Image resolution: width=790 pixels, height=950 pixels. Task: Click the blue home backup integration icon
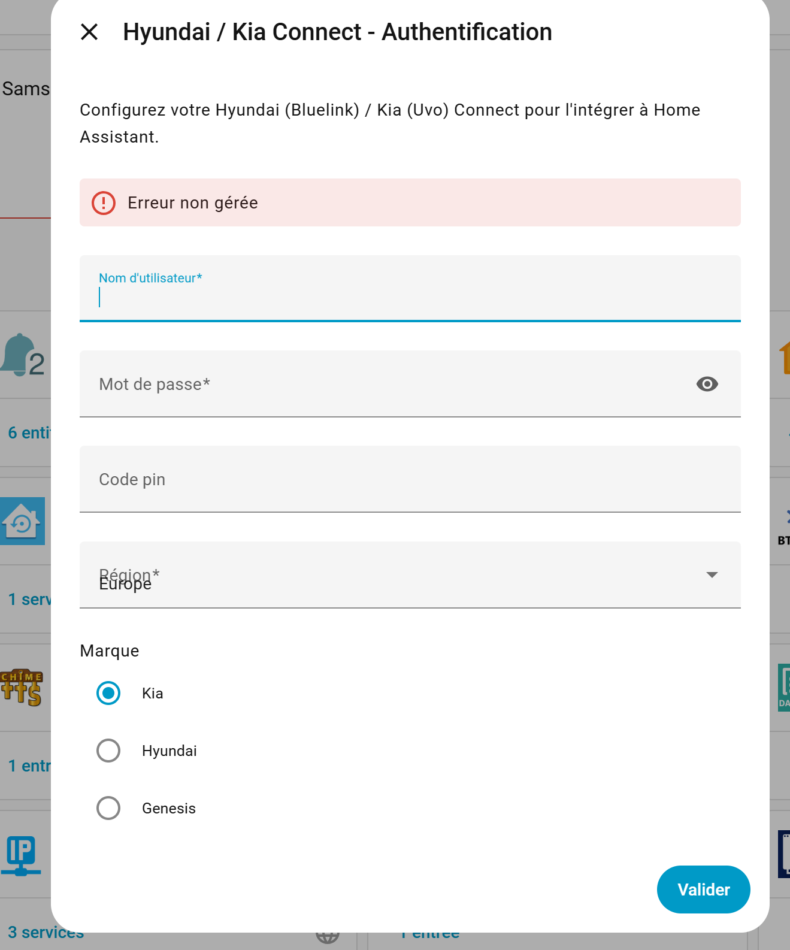pyautogui.click(x=22, y=521)
